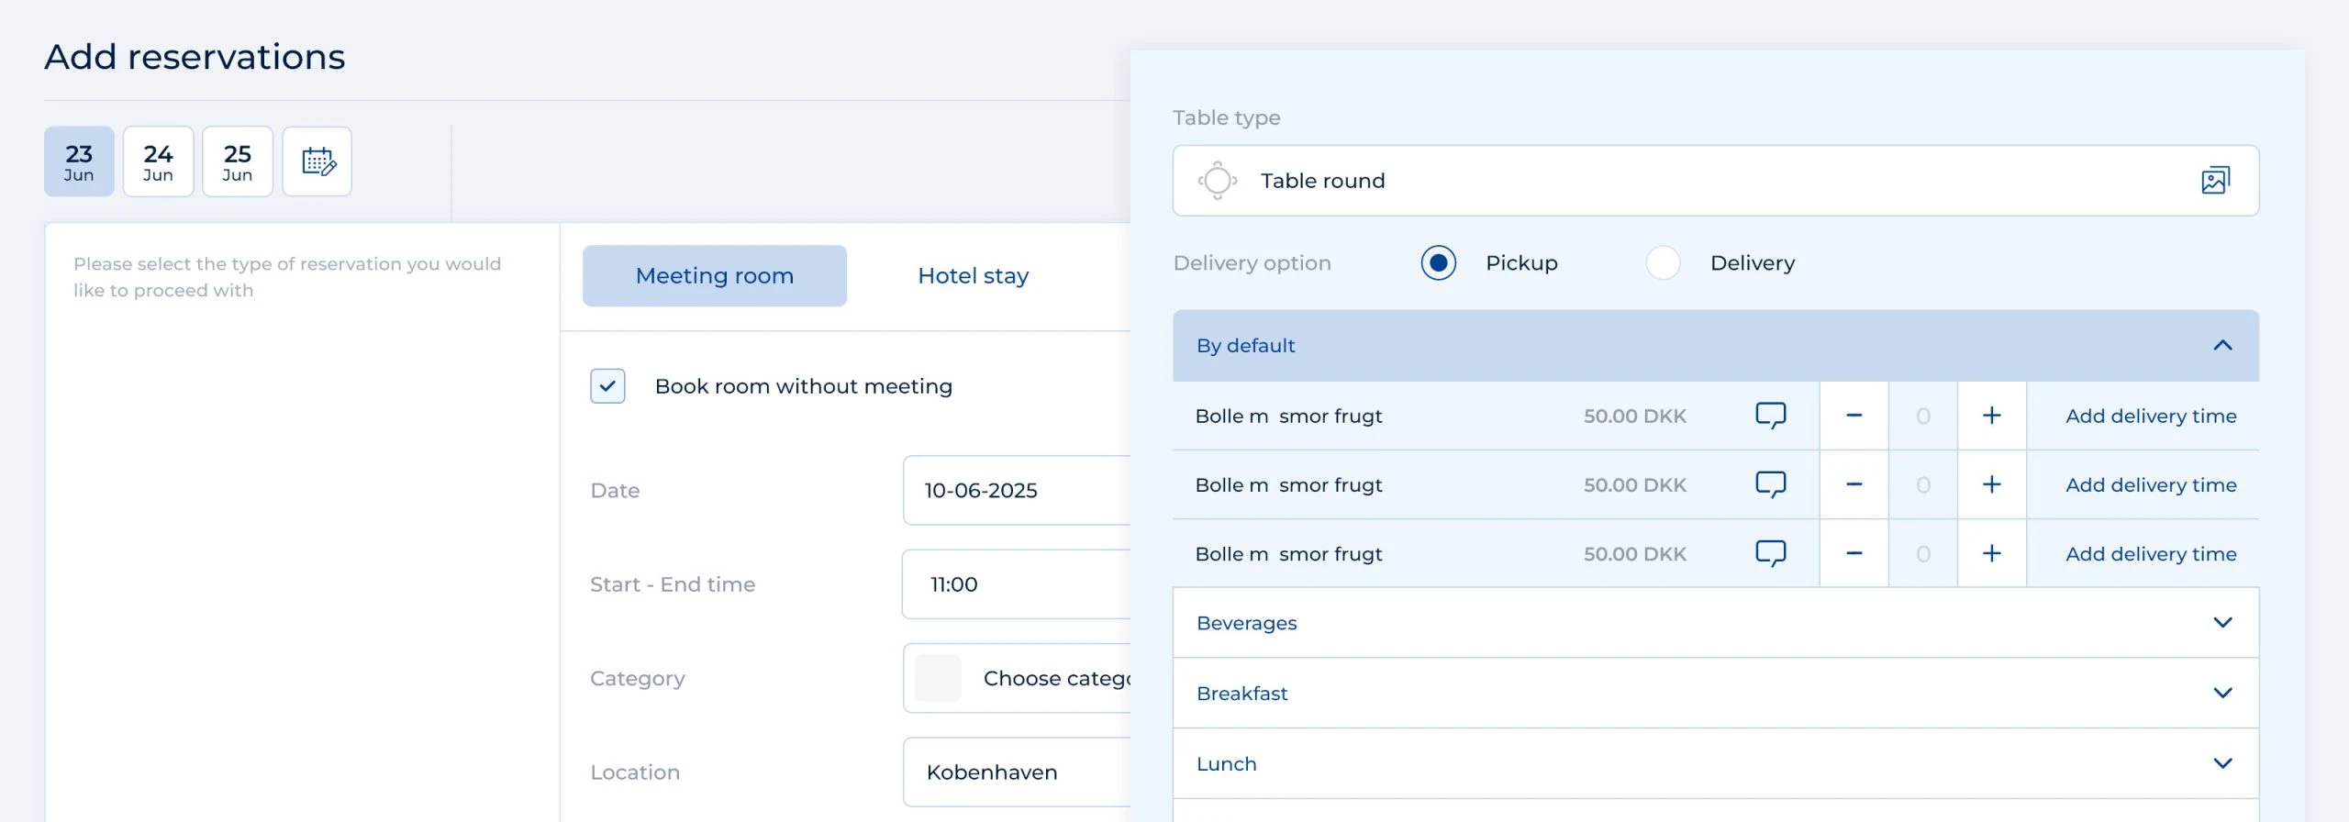Open the Table round type dropdown
Viewport: 2349px width, 822px height.
tap(1716, 181)
